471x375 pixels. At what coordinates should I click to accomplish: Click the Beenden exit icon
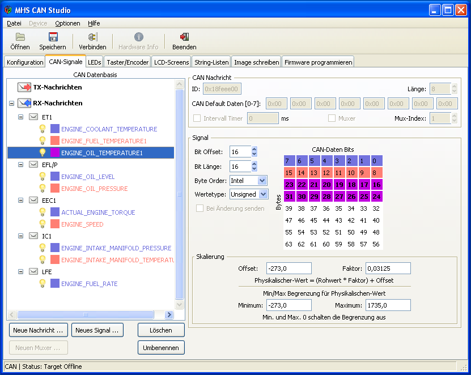point(184,37)
